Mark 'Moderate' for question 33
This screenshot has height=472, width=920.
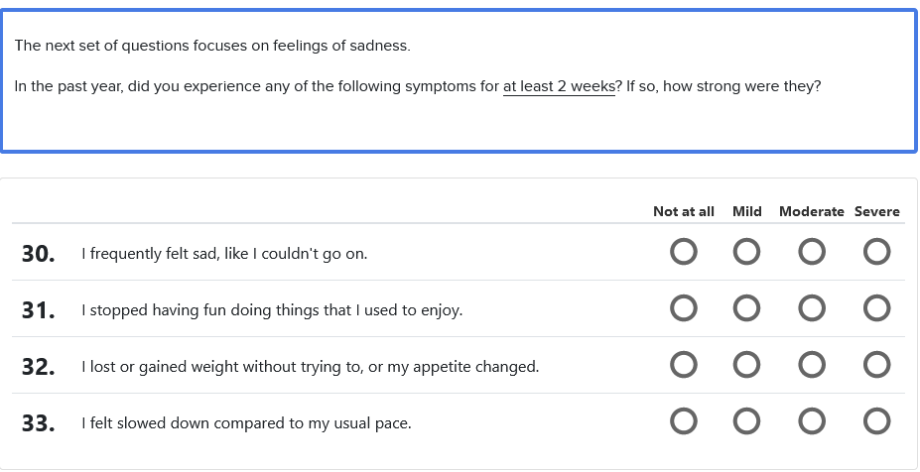(x=812, y=422)
